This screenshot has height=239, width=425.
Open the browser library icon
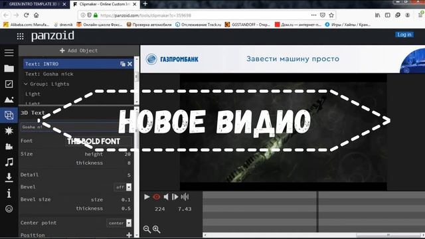click(x=378, y=15)
